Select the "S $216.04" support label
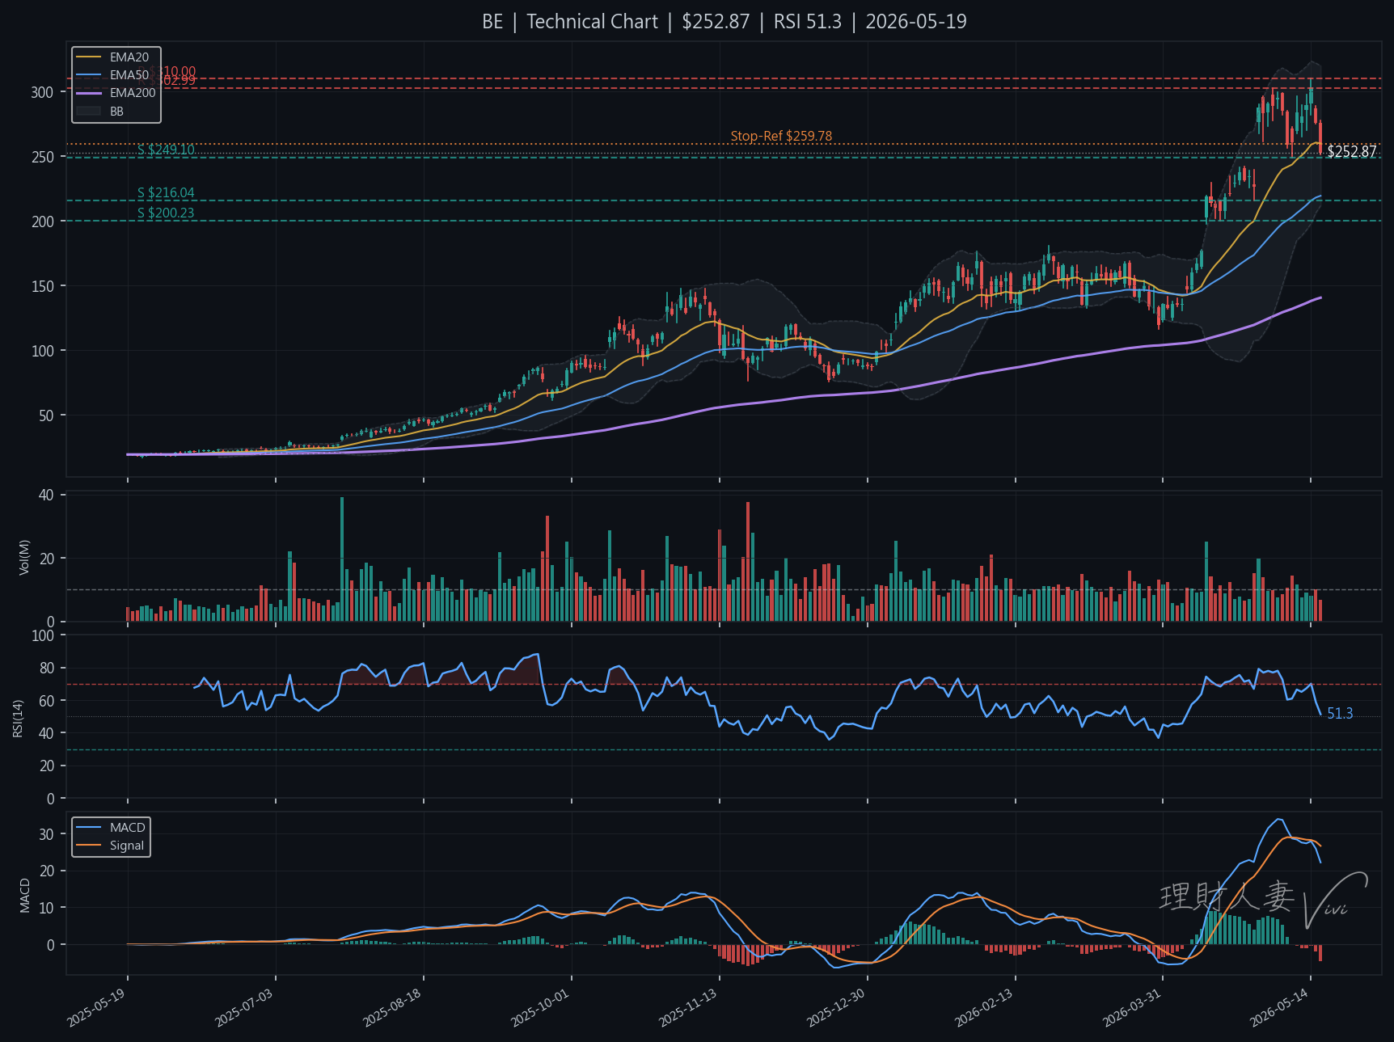Viewport: 1394px width, 1042px height. click(x=166, y=192)
